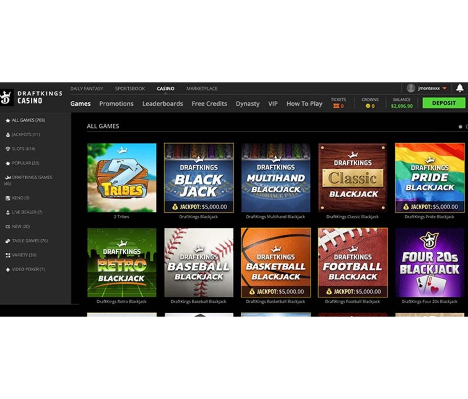
Task: Select the diamond icon beside Slots
Action: click(x=8, y=149)
